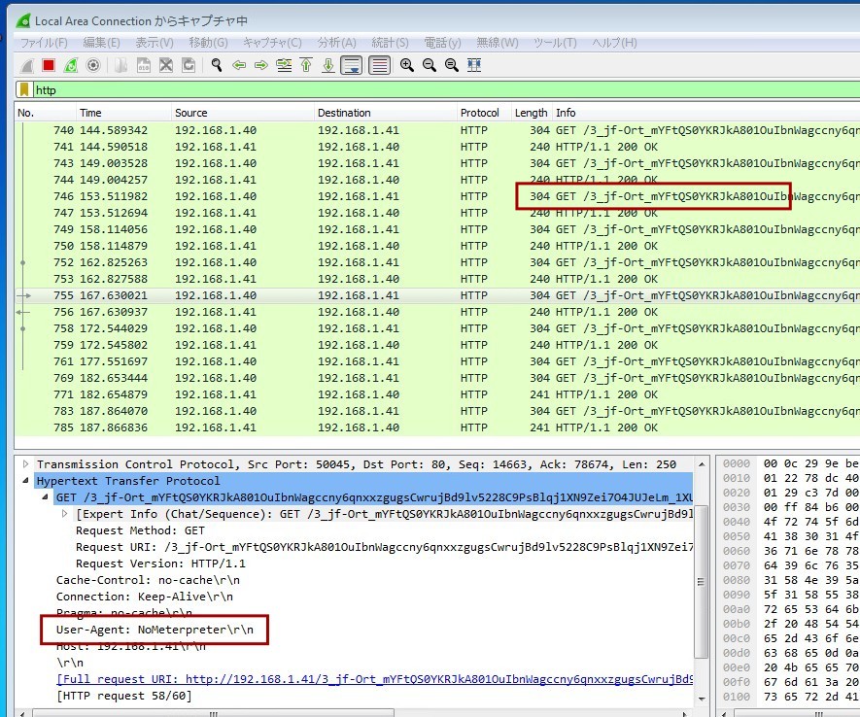860x717 pixels.
Task: Open find packet magnifier tool
Action: 217,66
